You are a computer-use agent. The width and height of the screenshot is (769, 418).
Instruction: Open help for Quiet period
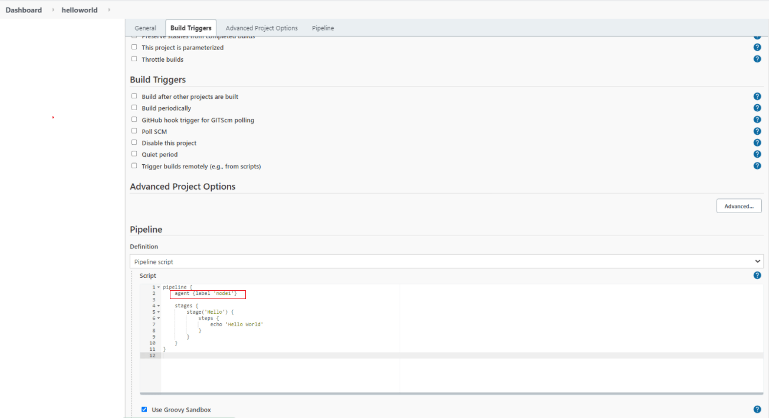(x=757, y=154)
